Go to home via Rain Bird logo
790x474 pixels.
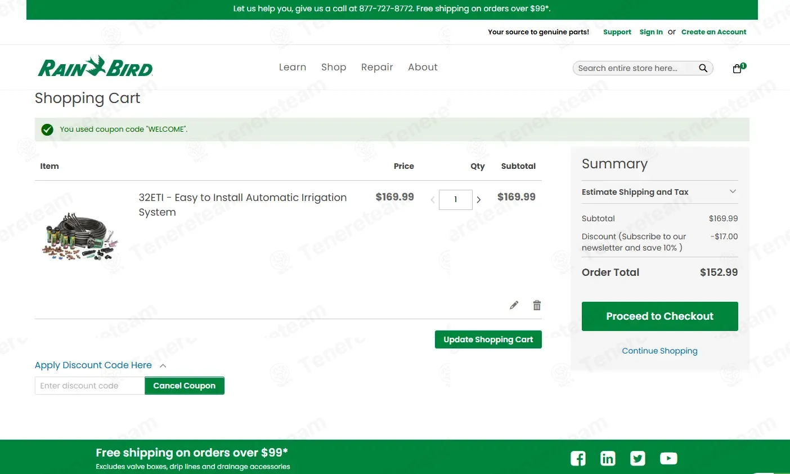[x=96, y=67]
